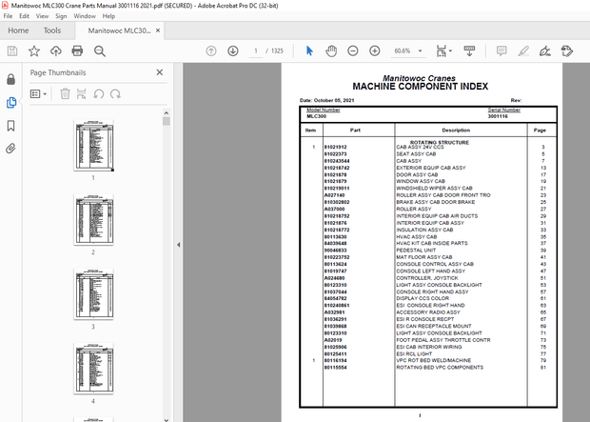Switch to the Tools tab

(52, 30)
